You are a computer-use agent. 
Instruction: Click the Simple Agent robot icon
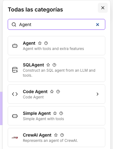click(15, 116)
